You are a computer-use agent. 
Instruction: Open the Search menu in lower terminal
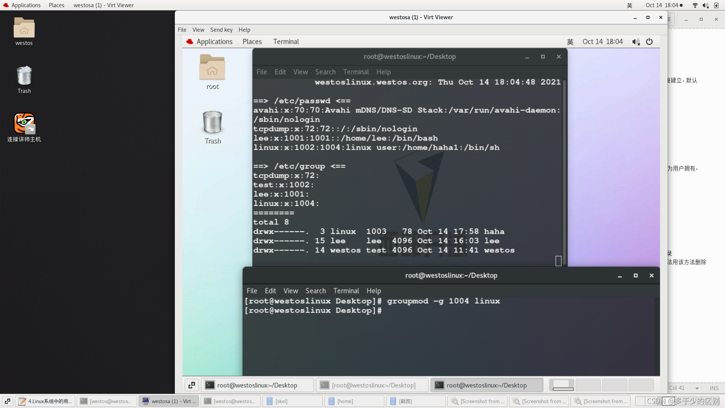[315, 291]
